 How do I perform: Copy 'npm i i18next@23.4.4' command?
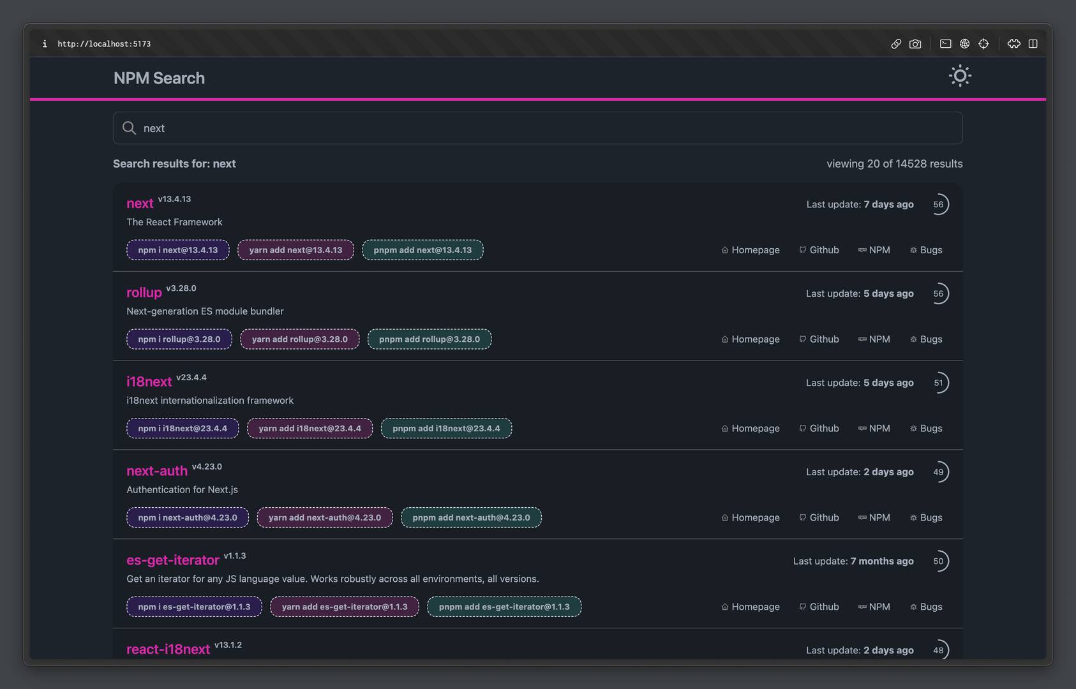tap(183, 428)
